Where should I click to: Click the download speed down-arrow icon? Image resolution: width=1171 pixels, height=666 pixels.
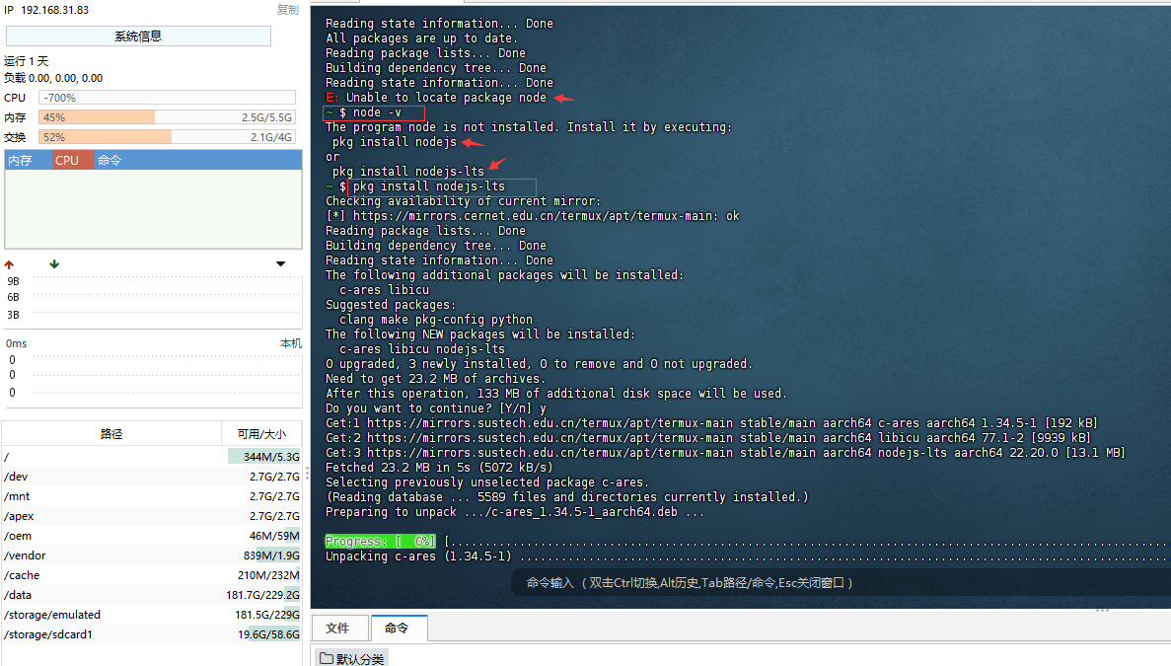(x=54, y=264)
